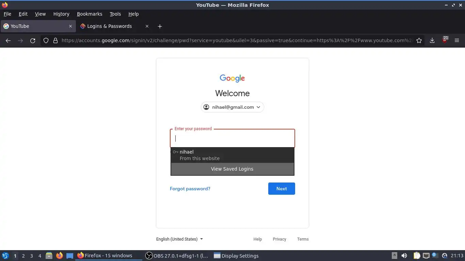
Task: Open the English (United States) language dropdown
Action: pyautogui.click(x=179, y=239)
